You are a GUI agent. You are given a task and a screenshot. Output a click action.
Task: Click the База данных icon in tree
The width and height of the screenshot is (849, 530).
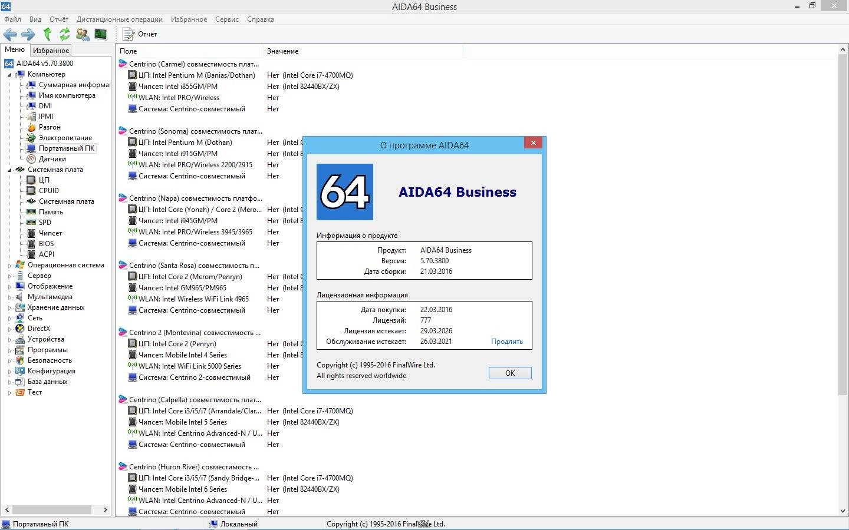[x=20, y=382]
